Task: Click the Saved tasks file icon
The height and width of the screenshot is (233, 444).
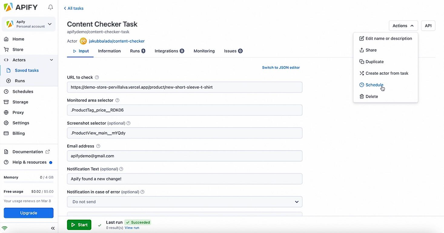Action: pos(9,70)
